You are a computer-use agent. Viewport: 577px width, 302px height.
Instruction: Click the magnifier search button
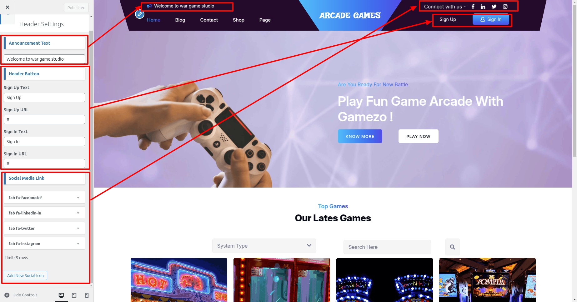452,247
